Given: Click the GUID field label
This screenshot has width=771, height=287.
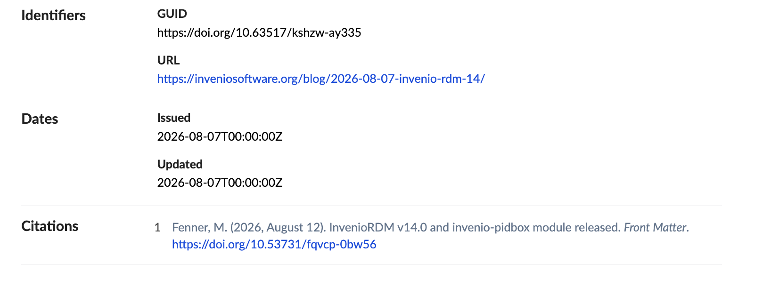Looking at the screenshot, I should (172, 14).
